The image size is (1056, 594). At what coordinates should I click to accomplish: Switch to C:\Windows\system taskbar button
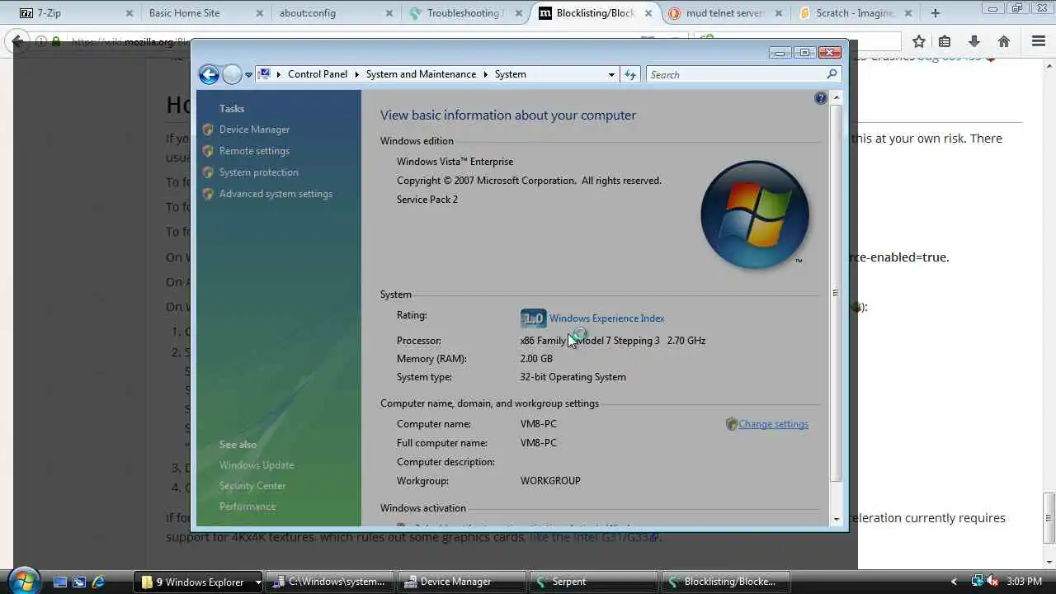(332, 582)
